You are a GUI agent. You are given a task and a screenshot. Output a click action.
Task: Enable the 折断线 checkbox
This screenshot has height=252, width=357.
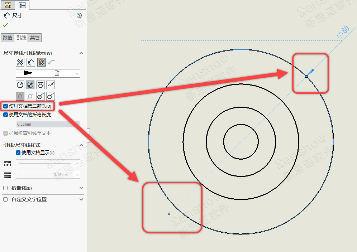[x=5, y=188]
